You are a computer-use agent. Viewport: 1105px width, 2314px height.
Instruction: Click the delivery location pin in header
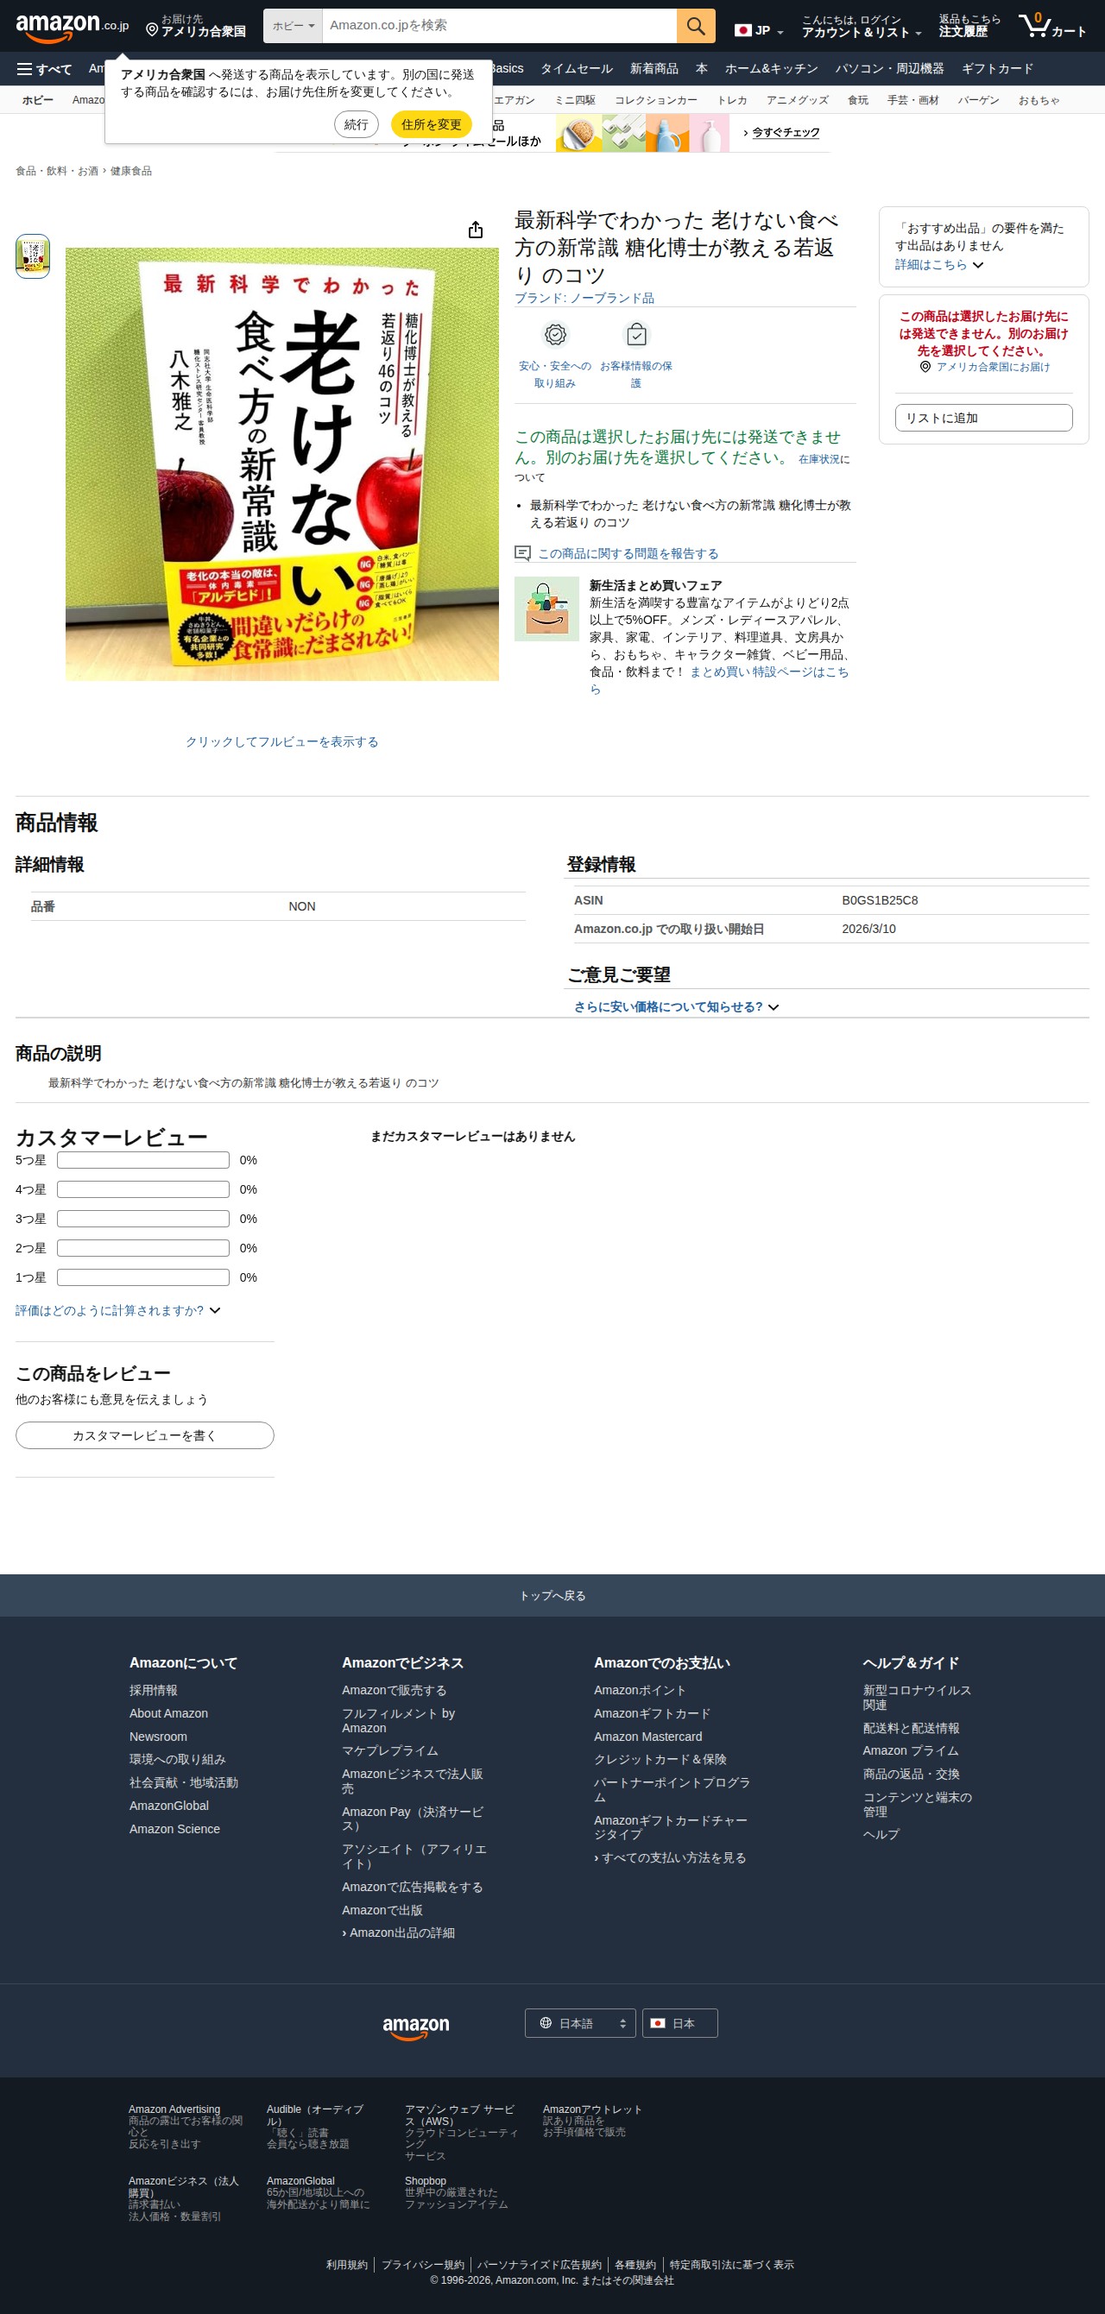coord(152,30)
